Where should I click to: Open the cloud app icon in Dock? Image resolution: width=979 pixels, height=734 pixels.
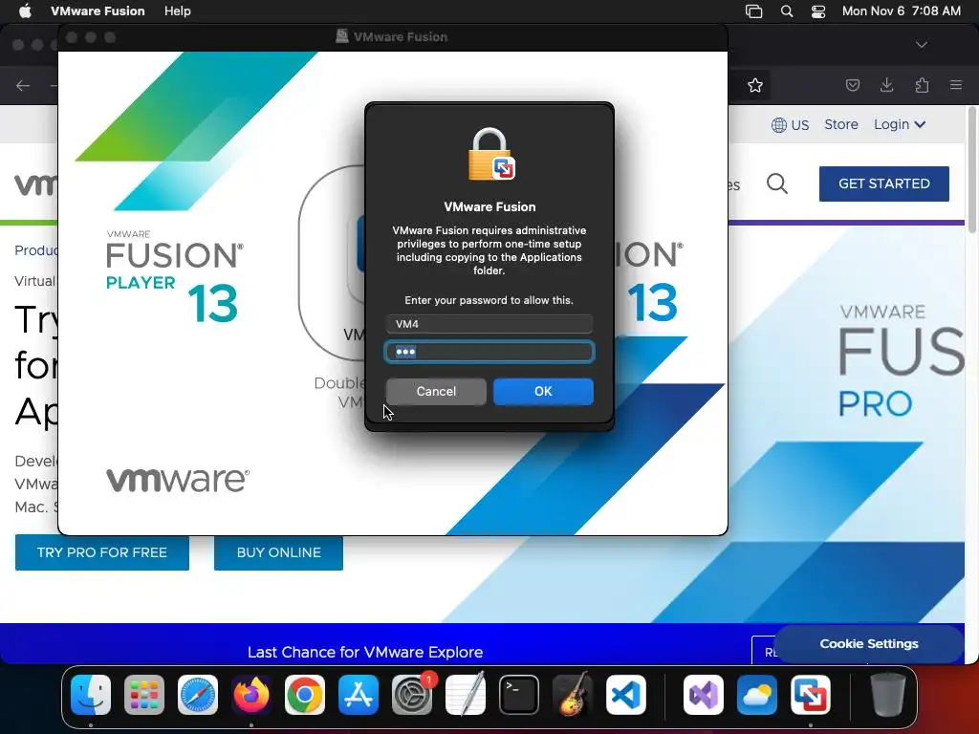pyautogui.click(x=757, y=695)
